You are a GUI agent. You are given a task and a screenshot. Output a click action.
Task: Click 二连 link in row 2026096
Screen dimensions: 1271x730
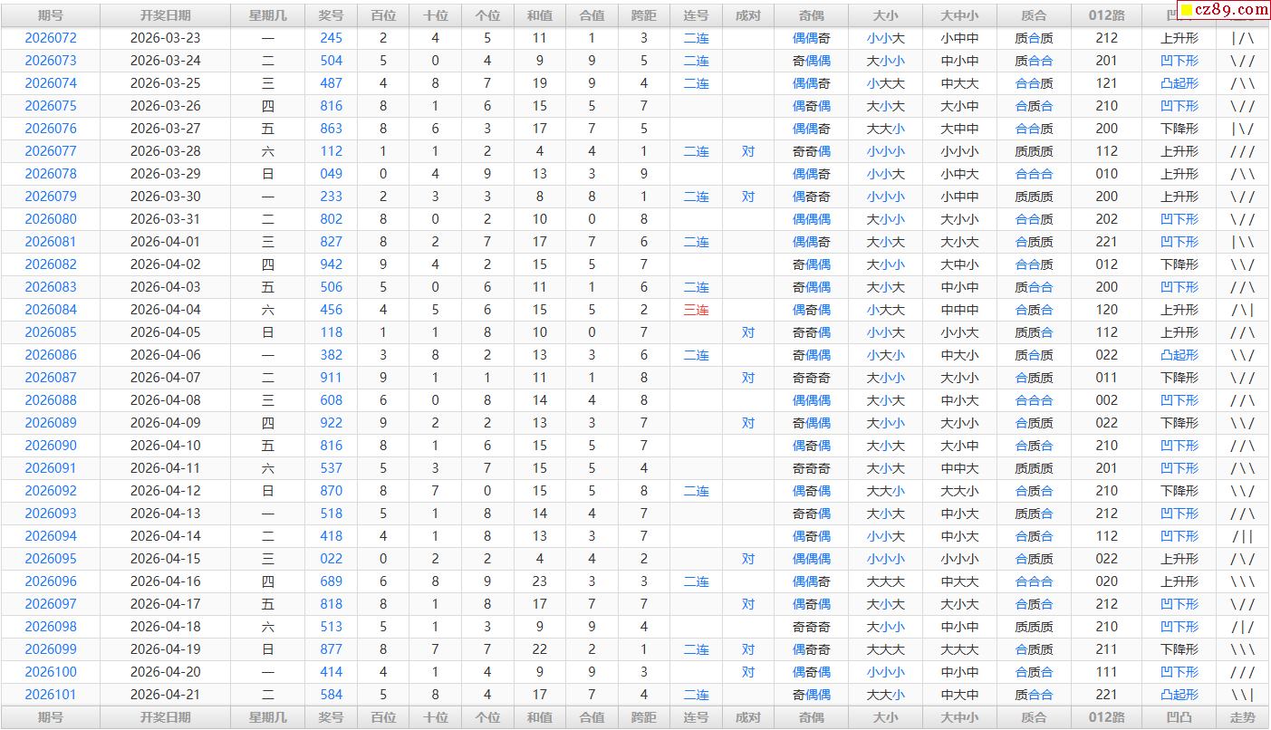coord(696,581)
